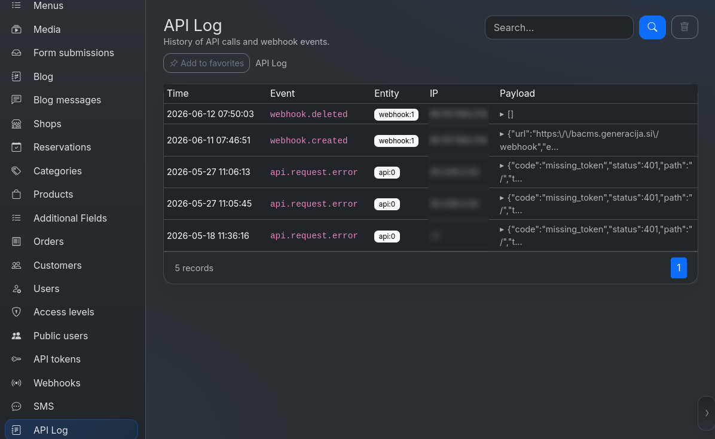This screenshot has width=715, height=439.
Task: Click the Event column header
Action: 282,93
